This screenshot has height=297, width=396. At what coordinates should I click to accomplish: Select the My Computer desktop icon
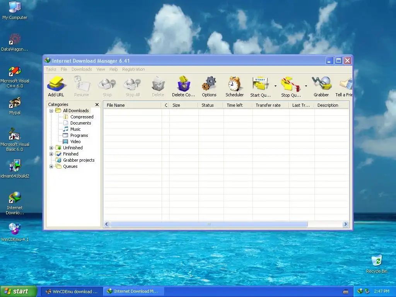[15, 10]
